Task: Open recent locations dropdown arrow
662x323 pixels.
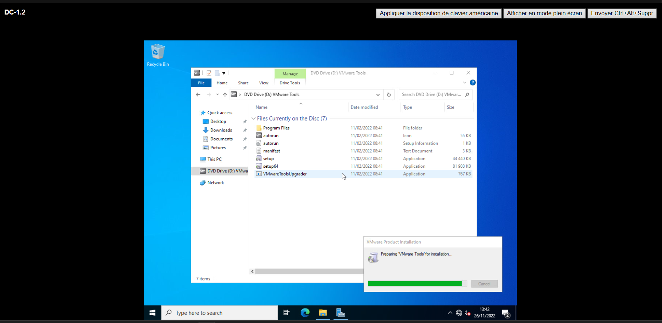Action: 217,95
